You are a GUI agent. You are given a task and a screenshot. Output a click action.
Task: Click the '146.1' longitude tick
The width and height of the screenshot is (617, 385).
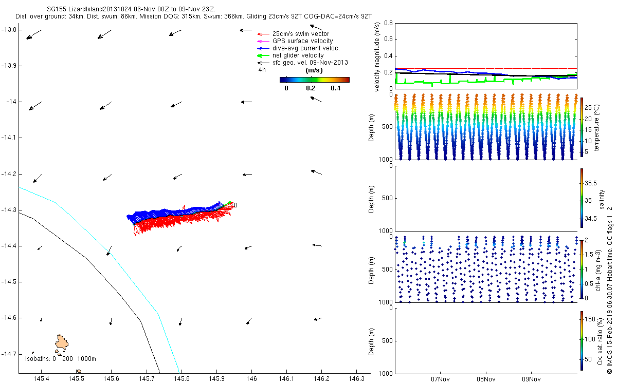[x=286, y=379]
